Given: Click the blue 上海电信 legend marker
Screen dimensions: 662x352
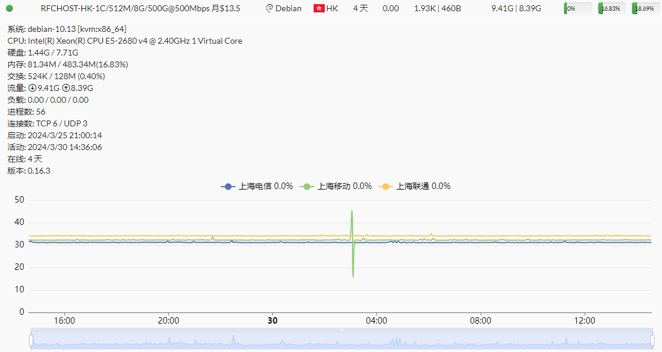Looking at the screenshot, I should coord(228,186).
